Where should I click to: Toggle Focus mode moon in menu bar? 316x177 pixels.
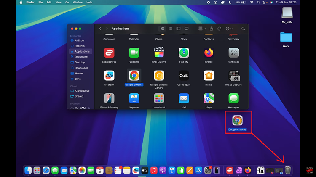[x=230, y=2]
